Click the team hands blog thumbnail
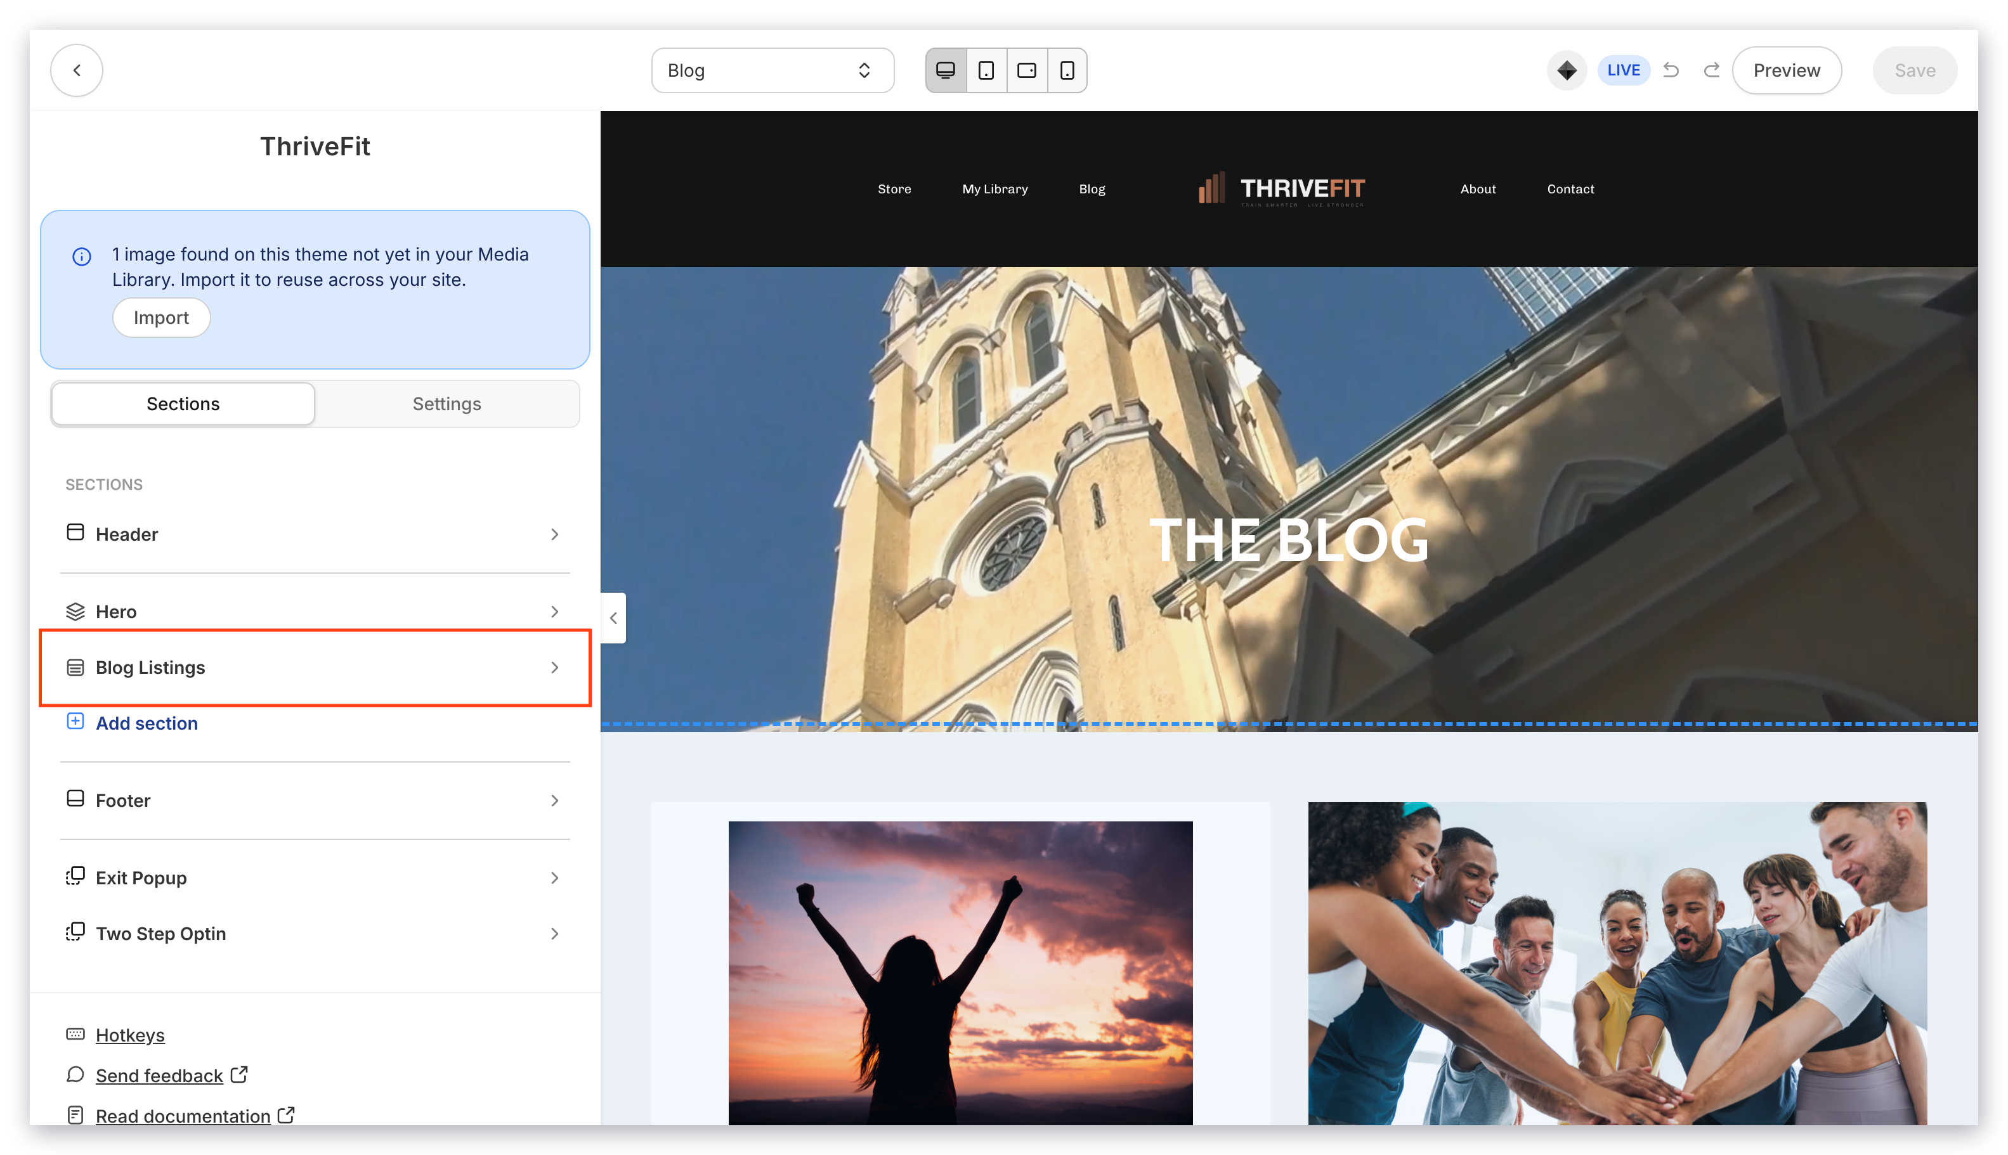2008x1155 pixels. 1617,963
